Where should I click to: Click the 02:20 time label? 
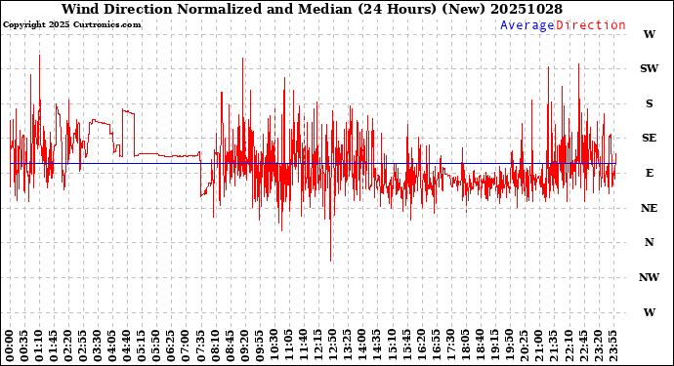tap(68, 345)
